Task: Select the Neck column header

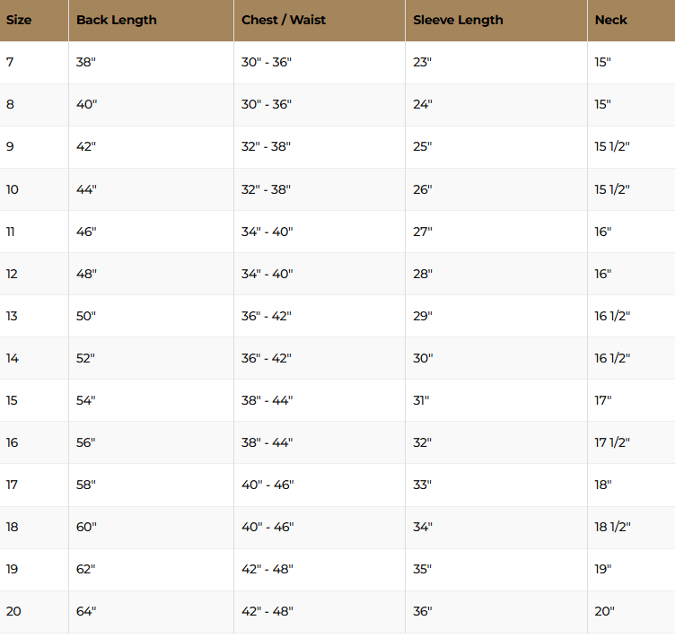Action: pyautogui.click(x=631, y=21)
